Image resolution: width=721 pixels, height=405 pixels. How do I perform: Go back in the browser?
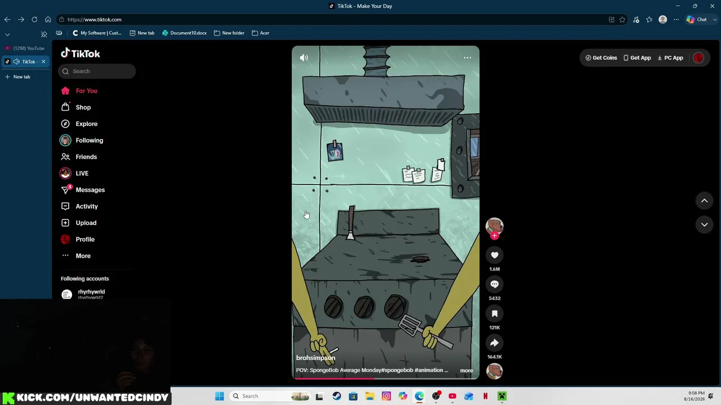pyautogui.click(x=7, y=20)
